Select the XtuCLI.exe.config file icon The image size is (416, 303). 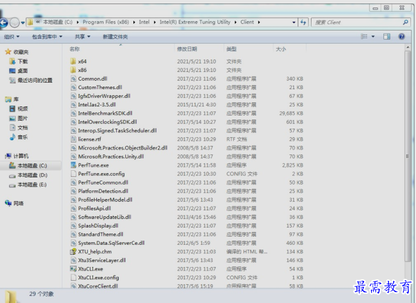tap(74, 278)
